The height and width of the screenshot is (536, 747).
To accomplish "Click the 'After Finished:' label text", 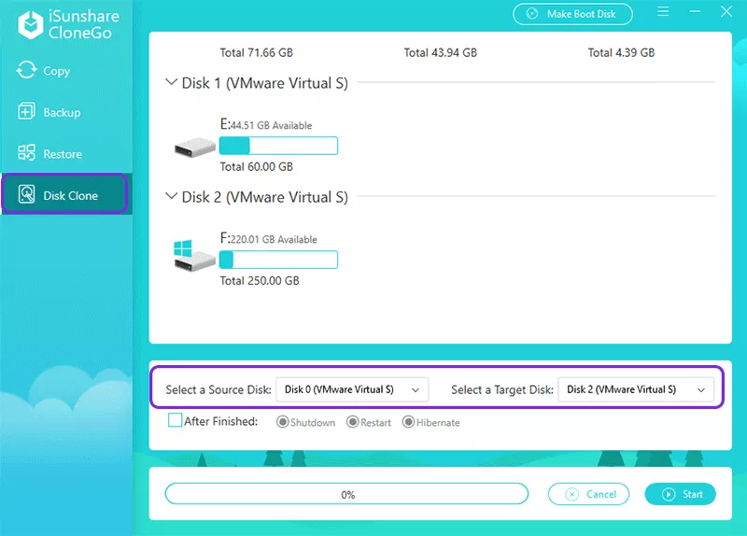I will [x=220, y=421].
